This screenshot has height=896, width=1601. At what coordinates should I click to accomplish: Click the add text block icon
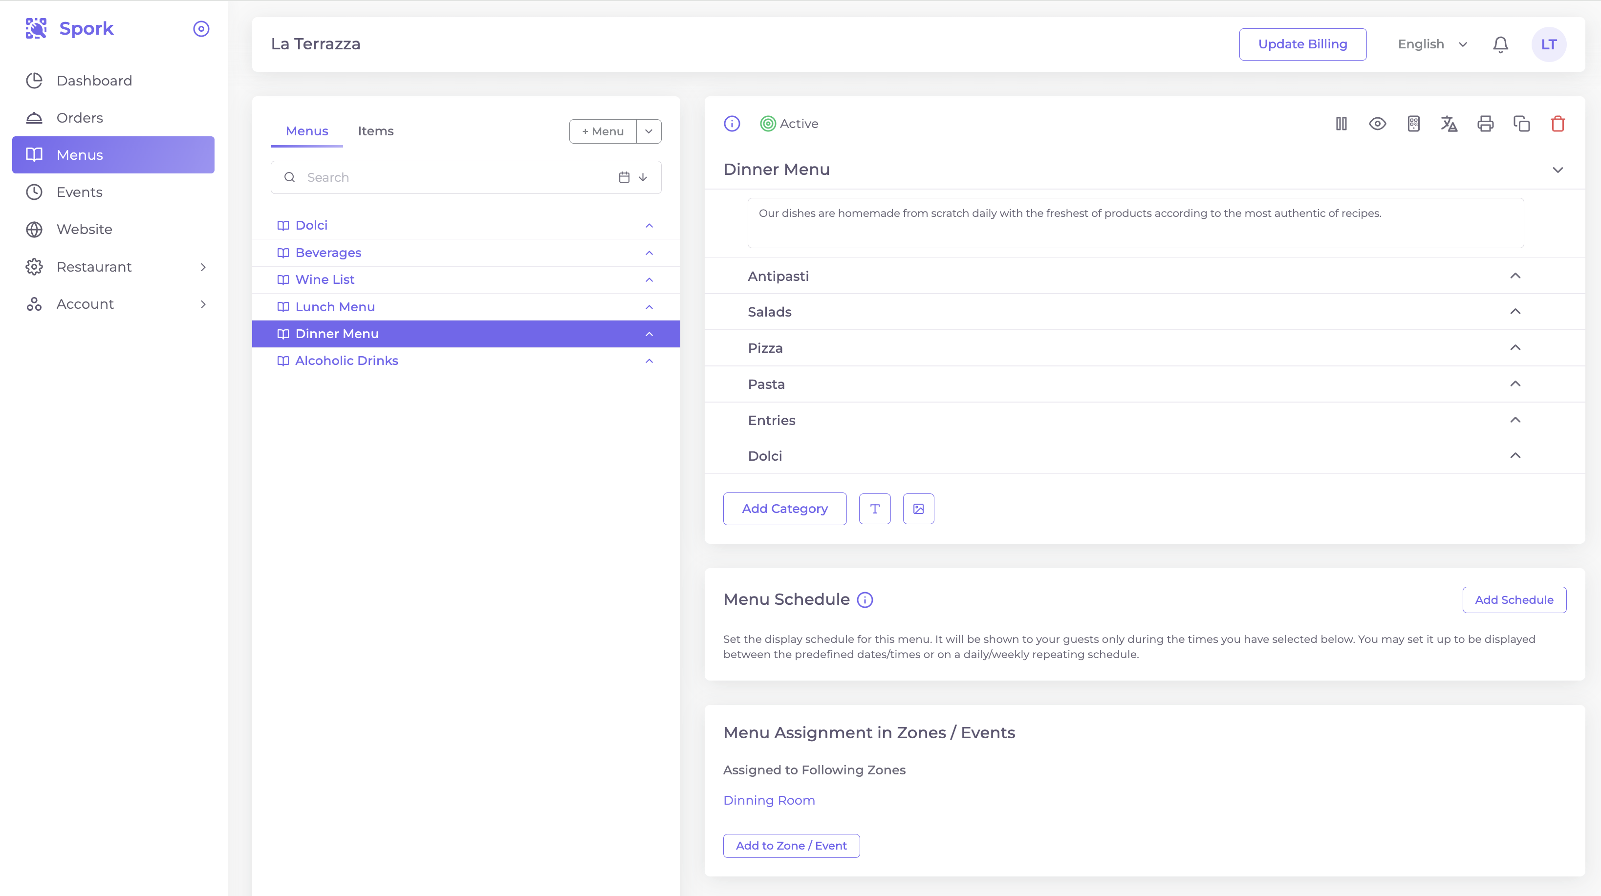tap(874, 509)
